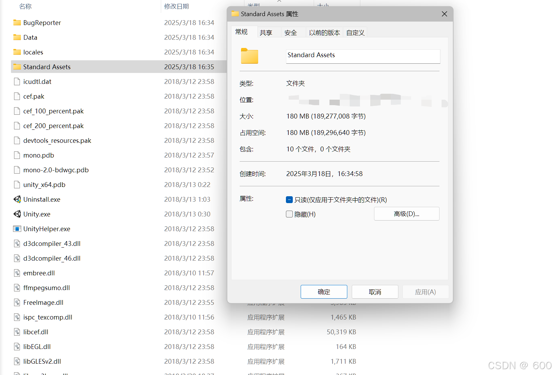Image resolution: width=553 pixels, height=375 pixels.
Task: Click the locales folder icon
Action: pyautogui.click(x=17, y=52)
